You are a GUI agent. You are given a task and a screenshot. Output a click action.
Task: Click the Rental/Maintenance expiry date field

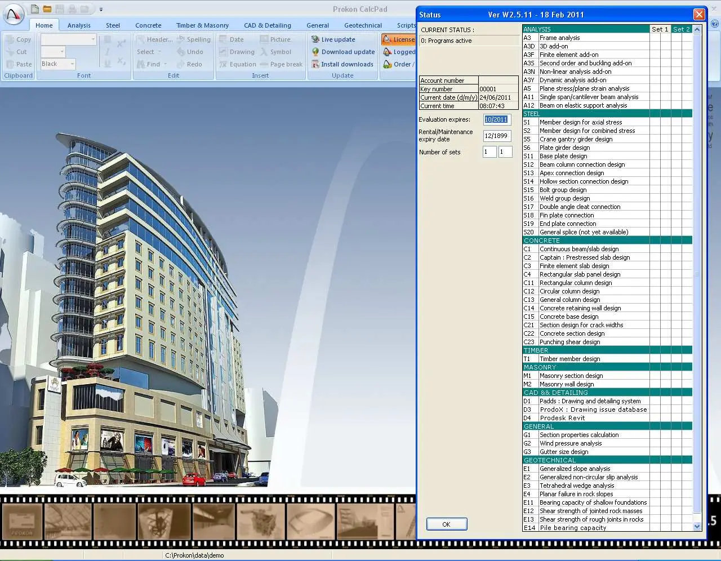pos(497,136)
